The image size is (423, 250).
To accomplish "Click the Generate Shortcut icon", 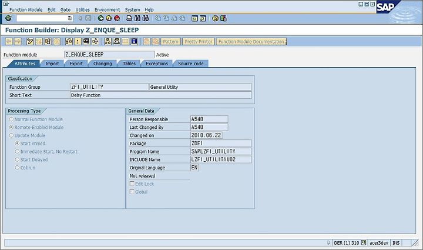I will (x=203, y=18).
